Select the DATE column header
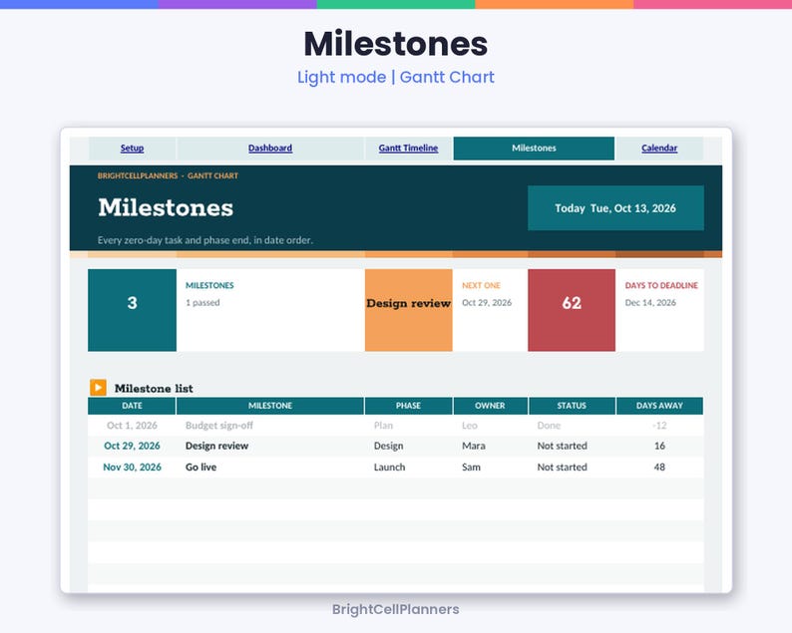Image resolution: width=792 pixels, height=633 pixels. point(132,406)
